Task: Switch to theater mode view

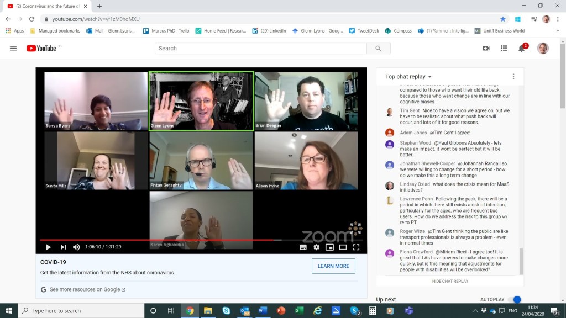Action: coord(343,247)
